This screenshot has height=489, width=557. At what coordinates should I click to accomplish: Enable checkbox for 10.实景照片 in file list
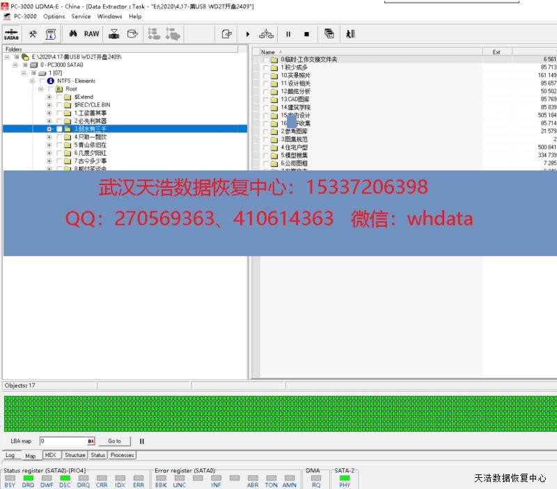click(x=265, y=75)
